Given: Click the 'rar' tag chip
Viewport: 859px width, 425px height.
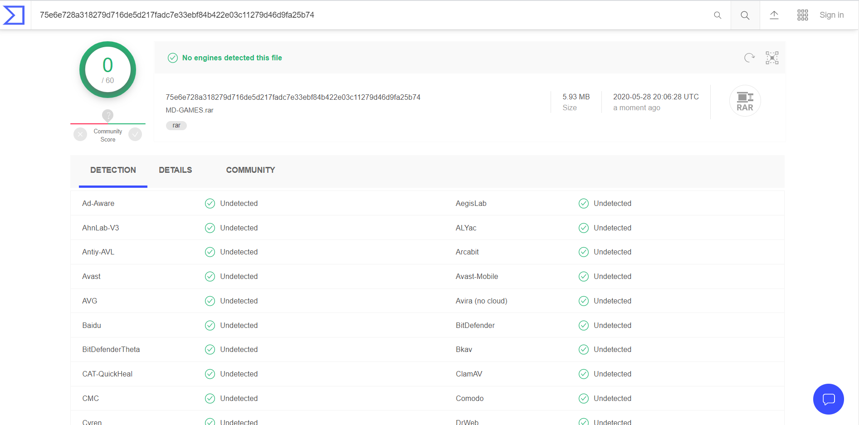Looking at the screenshot, I should point(176,126).
